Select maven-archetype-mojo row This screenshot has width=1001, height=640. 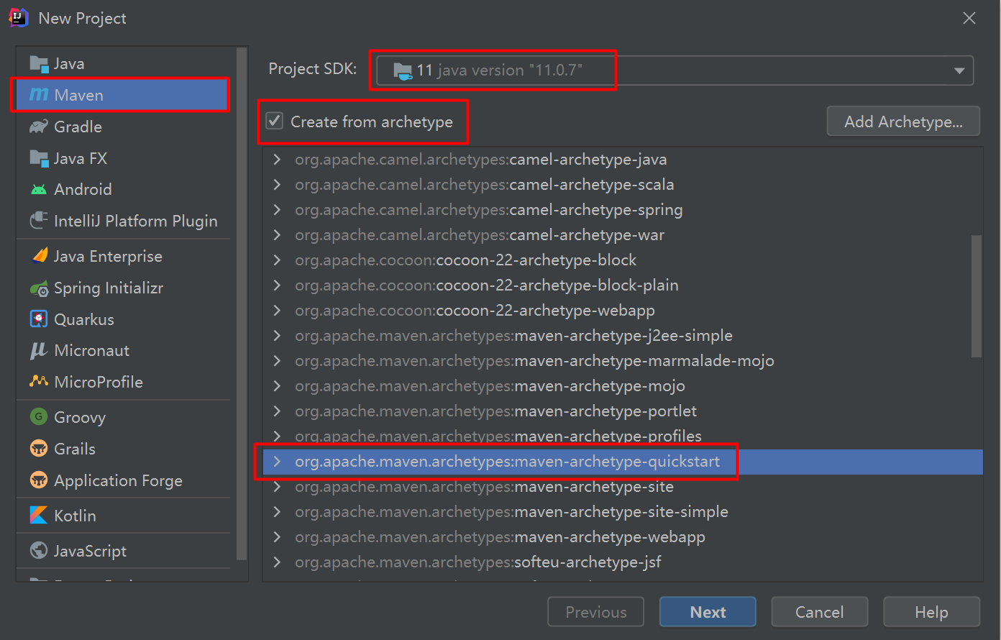tap(623, 386)
